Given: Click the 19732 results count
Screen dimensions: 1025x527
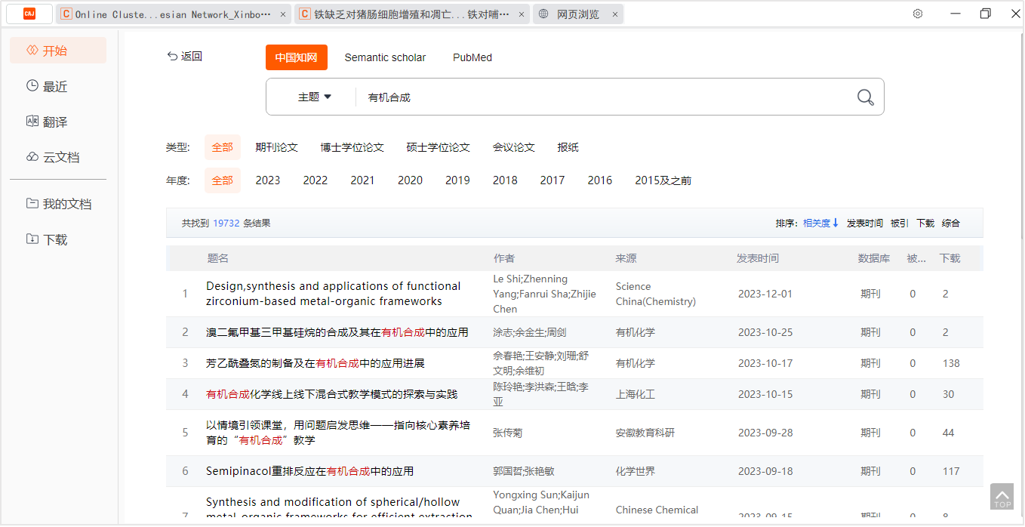Looking at the screenshot, I should (x=226, y=223).
